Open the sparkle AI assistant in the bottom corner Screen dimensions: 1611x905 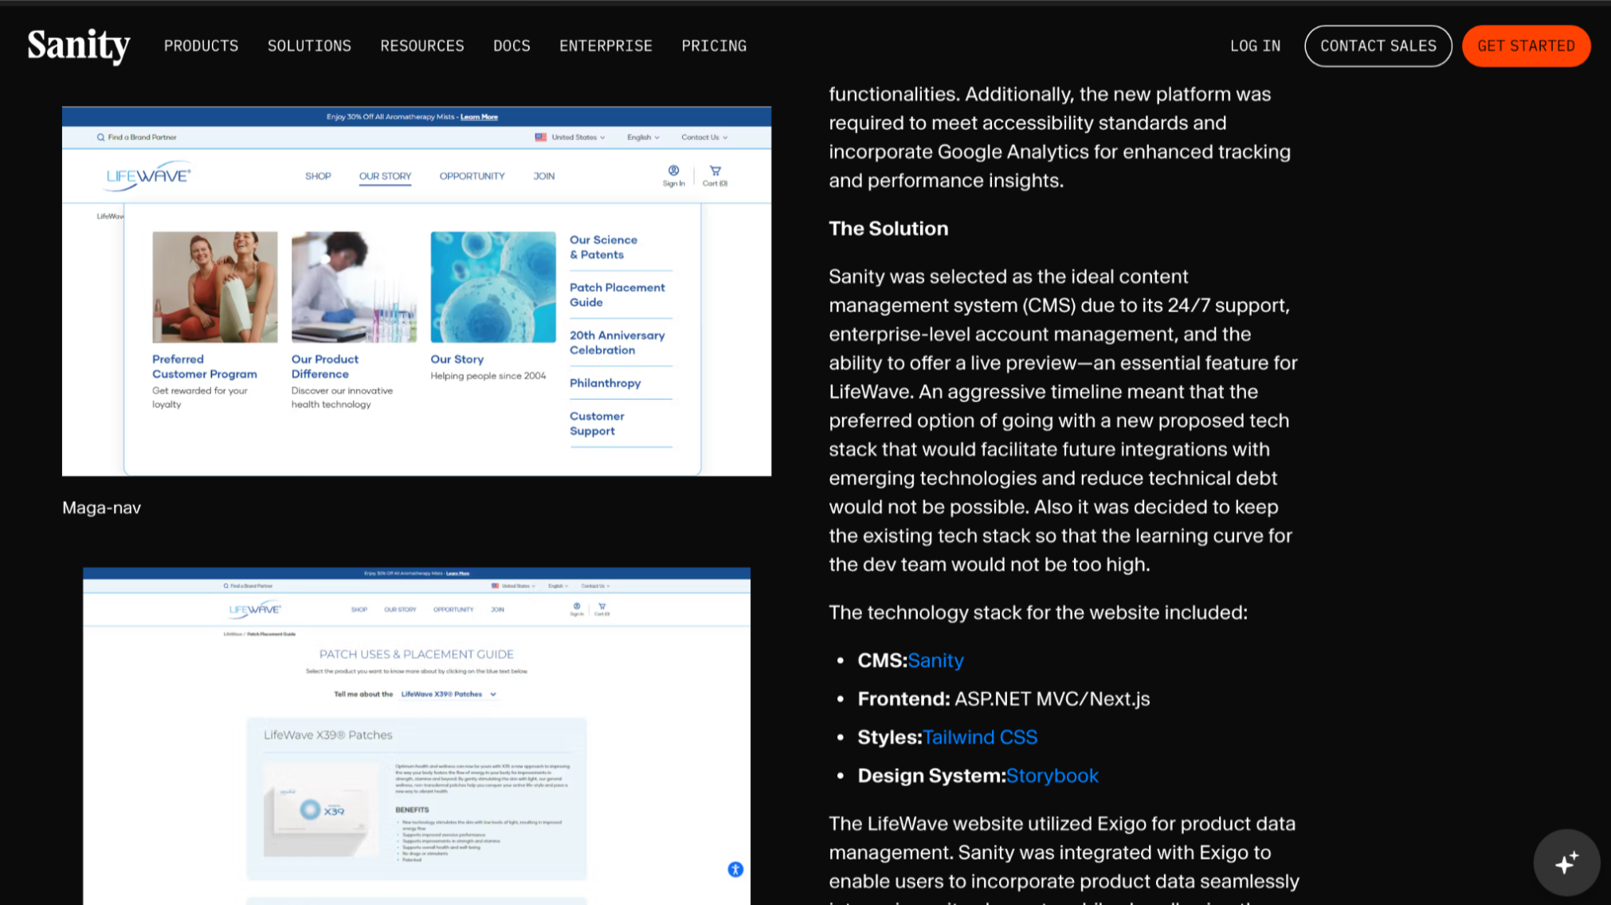click(1566, 861)
